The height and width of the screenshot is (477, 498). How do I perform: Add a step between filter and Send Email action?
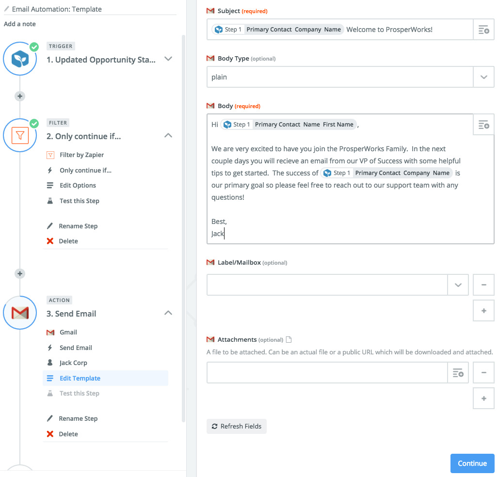20,273
